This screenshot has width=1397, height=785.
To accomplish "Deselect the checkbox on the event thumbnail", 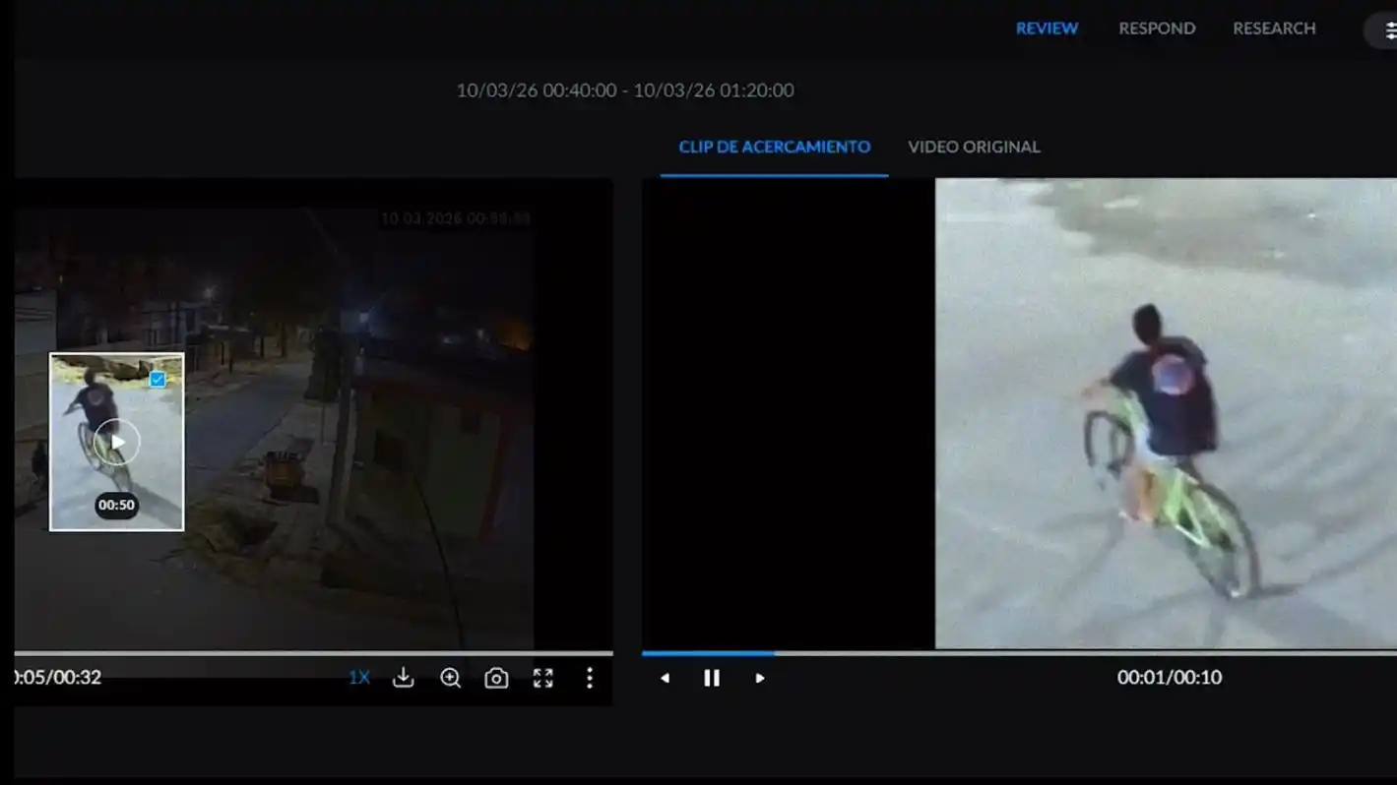I will (x=156, y=379).
